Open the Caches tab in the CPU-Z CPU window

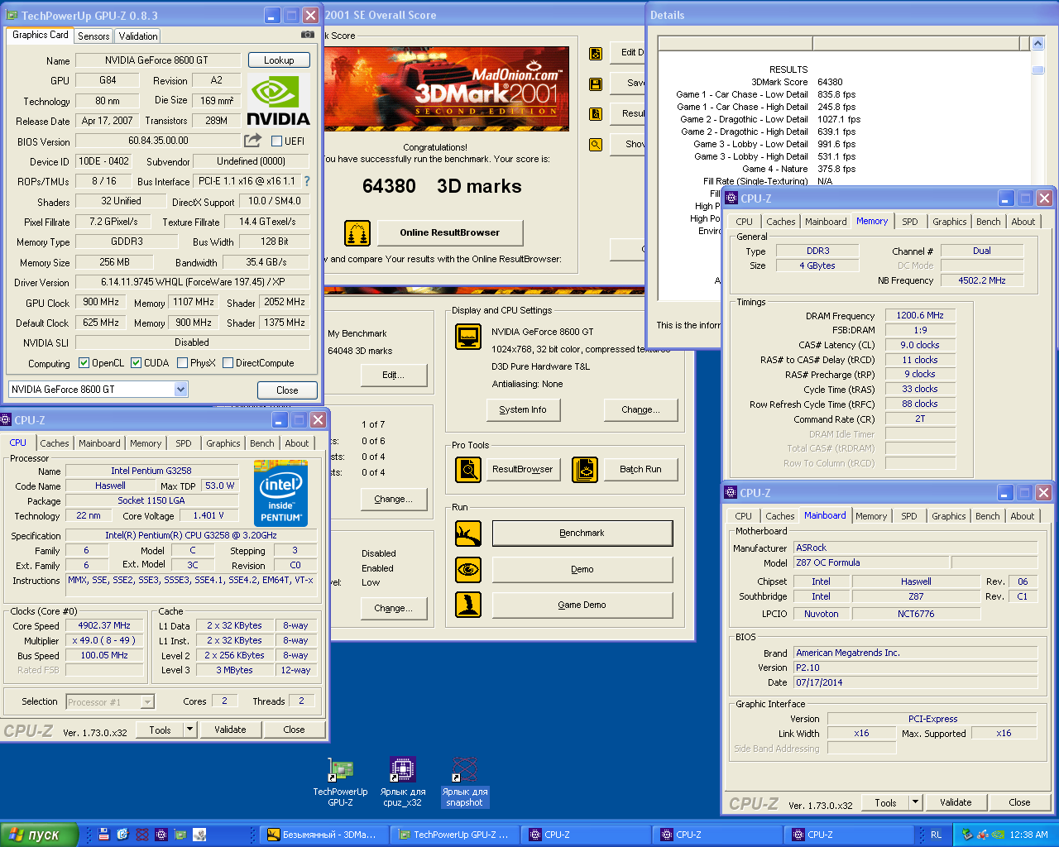tap(55, 443)
